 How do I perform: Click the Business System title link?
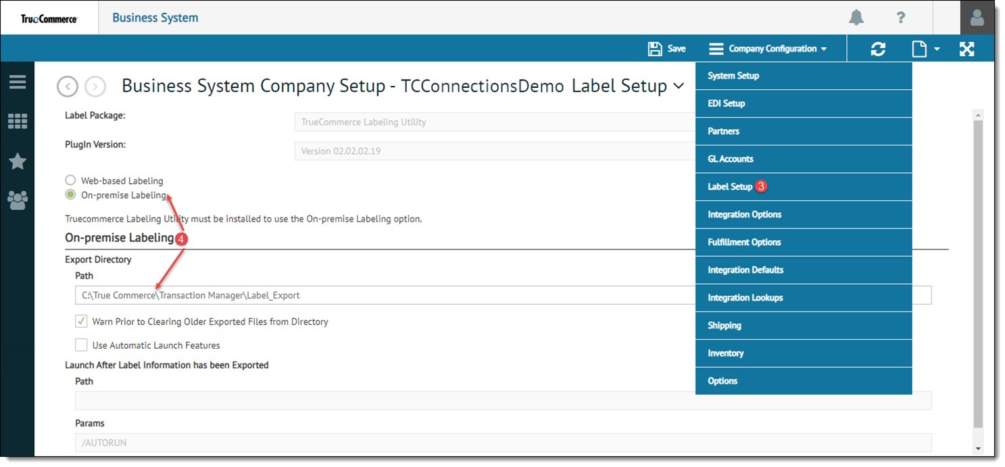(x=155, y=18)
